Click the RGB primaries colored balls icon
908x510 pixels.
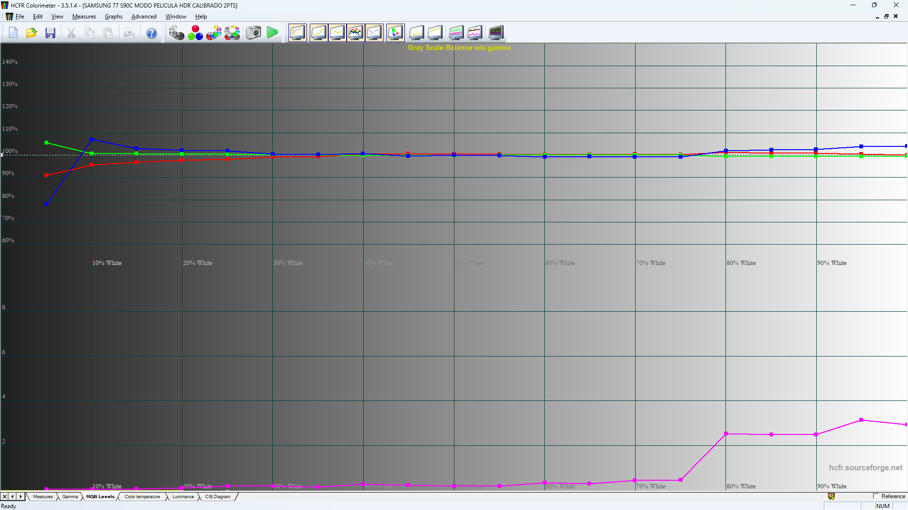195,33
